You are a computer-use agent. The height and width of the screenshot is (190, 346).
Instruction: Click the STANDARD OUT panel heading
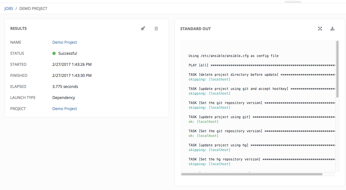coord(196,29)
